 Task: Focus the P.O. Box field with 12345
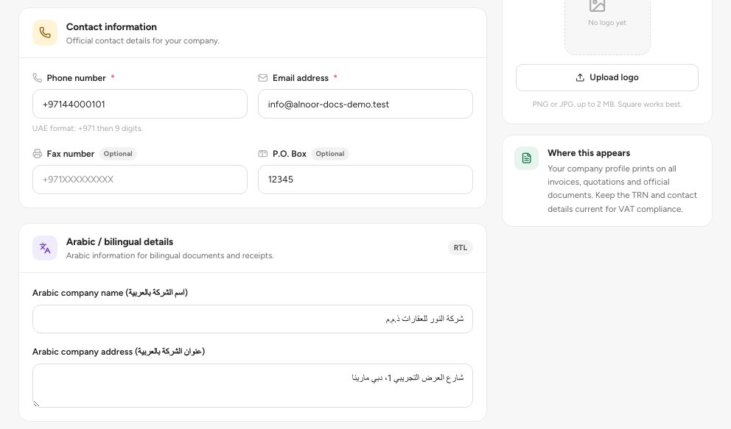click(x=365, y=179)
